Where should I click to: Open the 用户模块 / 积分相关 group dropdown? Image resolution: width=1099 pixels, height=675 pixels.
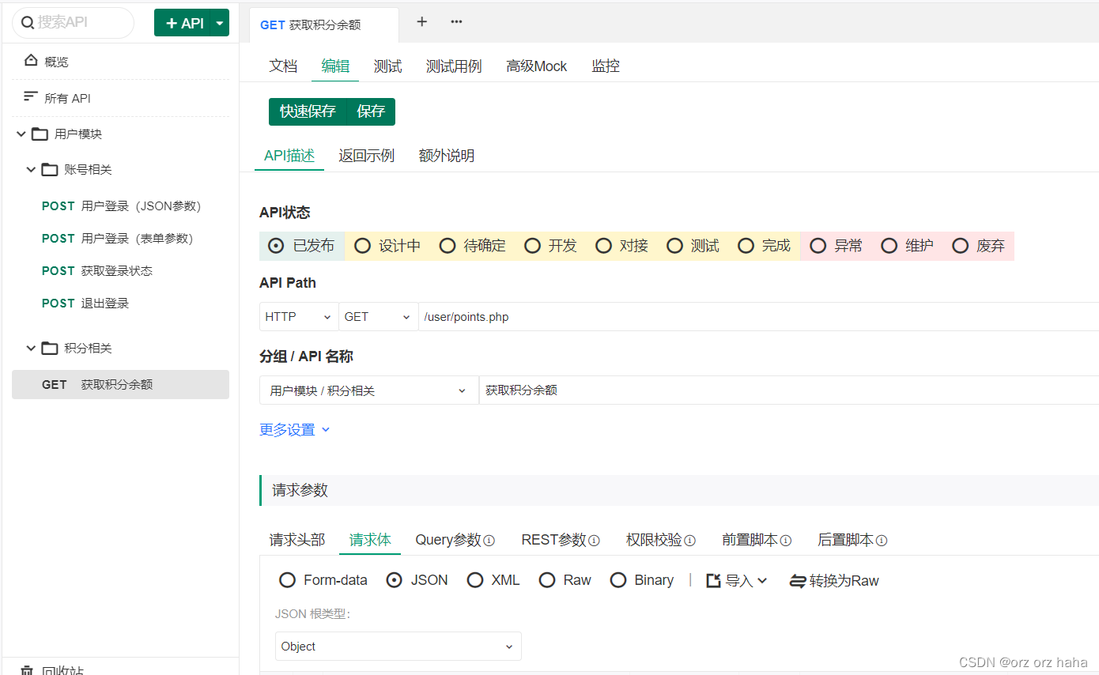click(368, 390)
